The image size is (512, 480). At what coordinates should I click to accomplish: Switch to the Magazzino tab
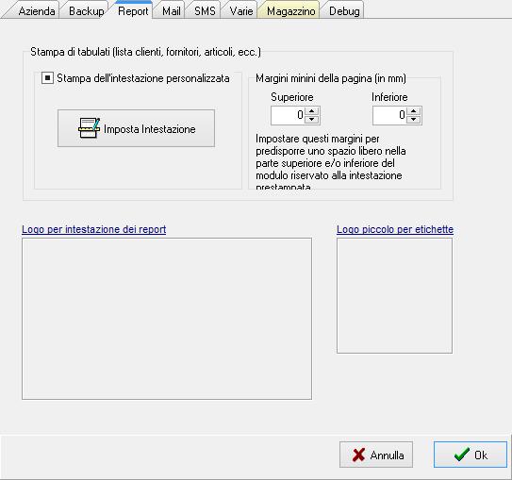(290, 11)
